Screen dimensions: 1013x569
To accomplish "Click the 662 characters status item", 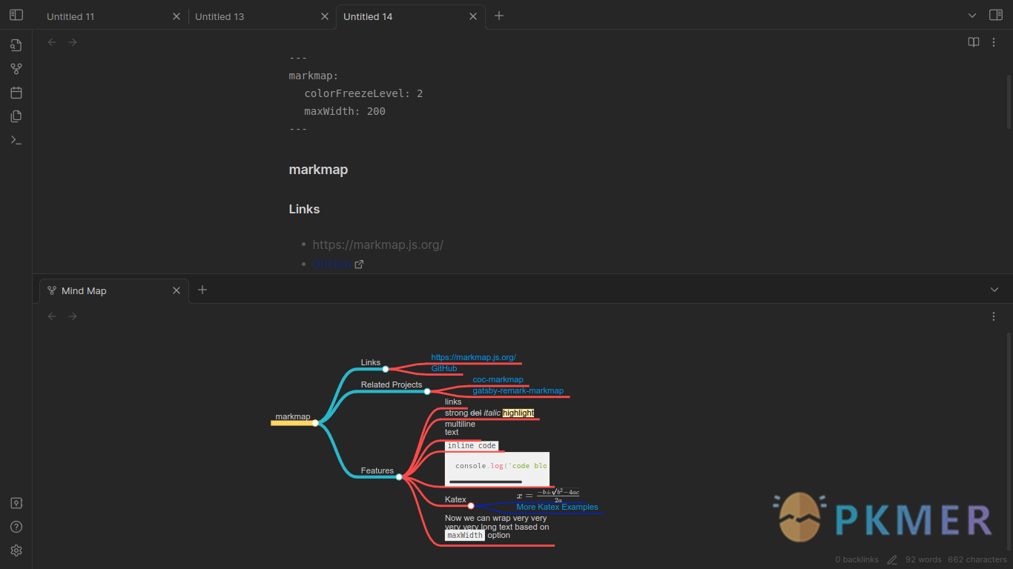I will pos(977,559).
